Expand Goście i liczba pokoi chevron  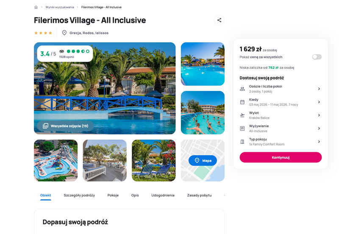[319, 89]
